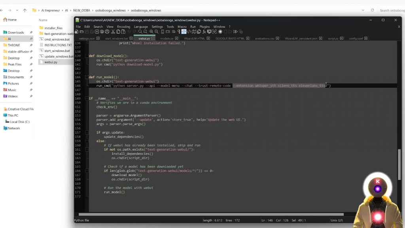Screen dimensions: 405x228
Task: Open the Plugins menu
Action: click(204, 27)
